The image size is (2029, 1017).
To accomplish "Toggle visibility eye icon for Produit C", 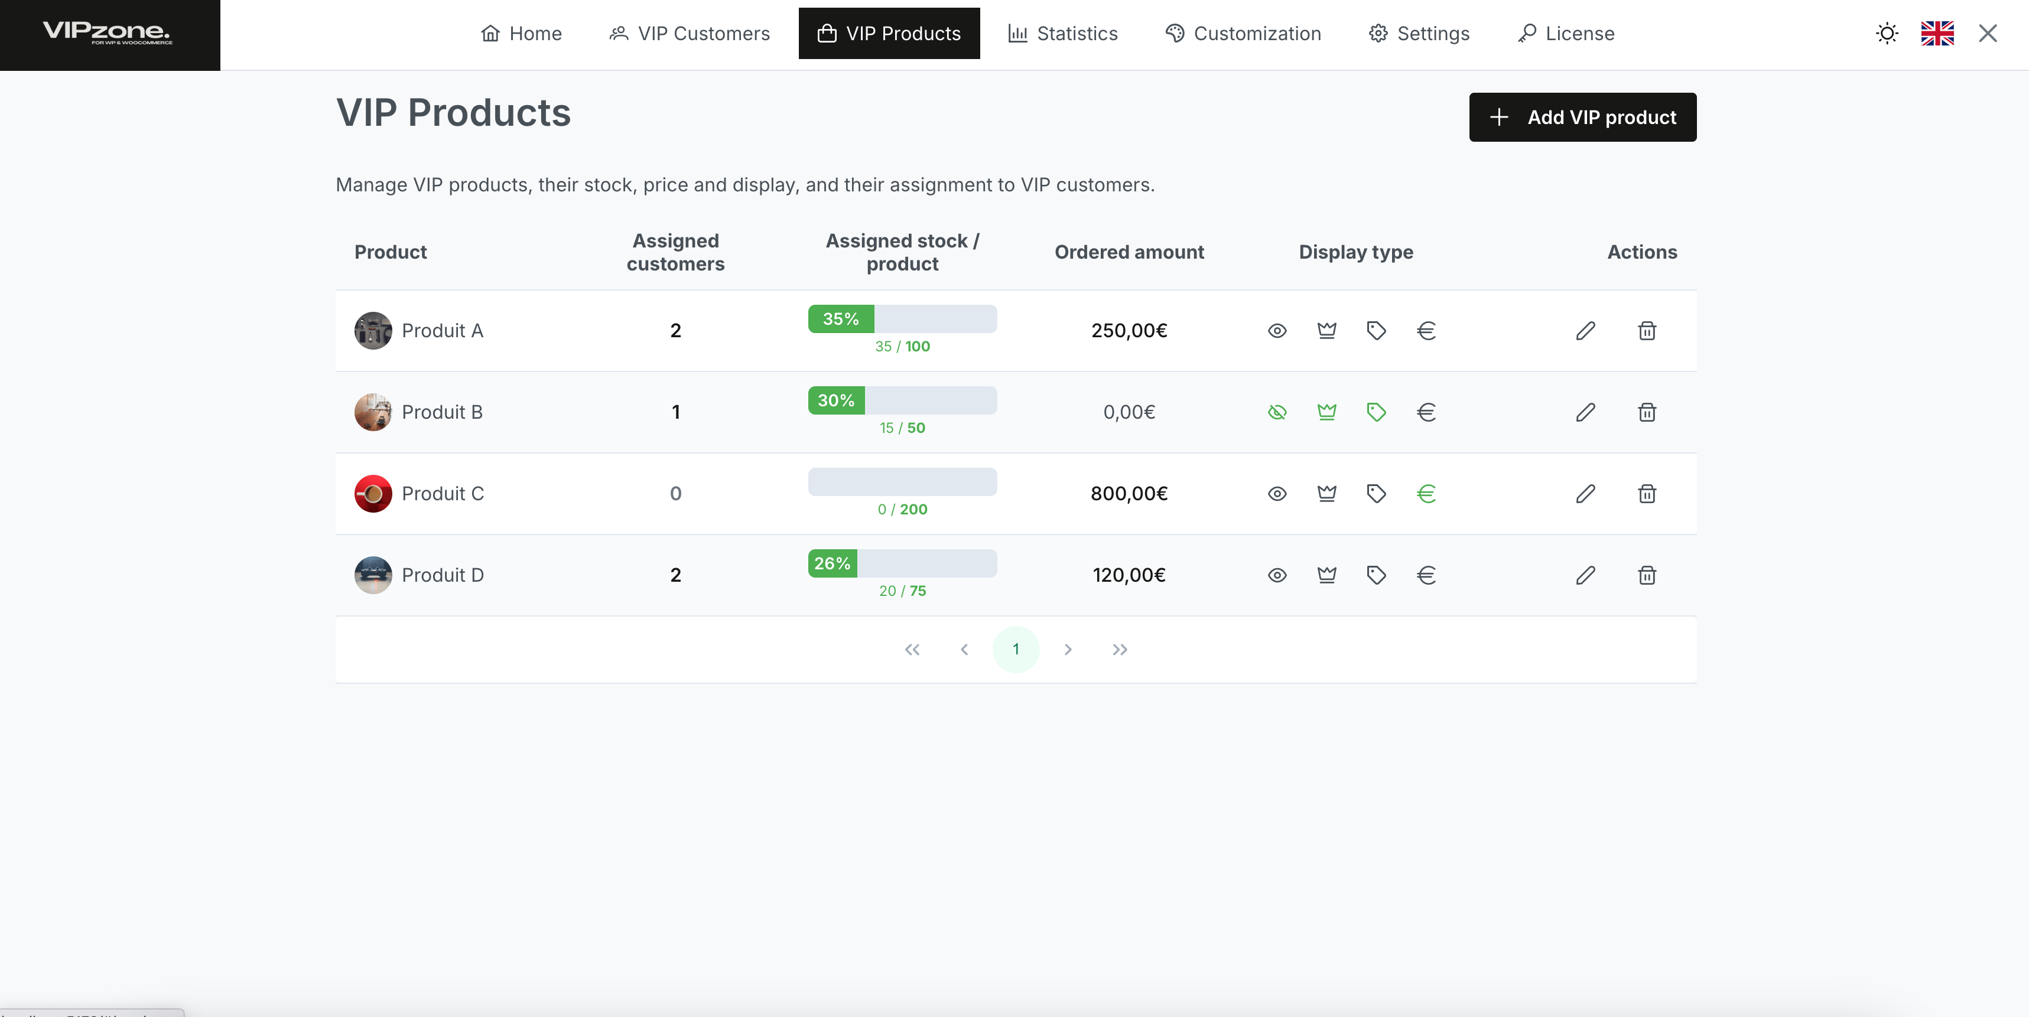I will [x=1277, y=494].
